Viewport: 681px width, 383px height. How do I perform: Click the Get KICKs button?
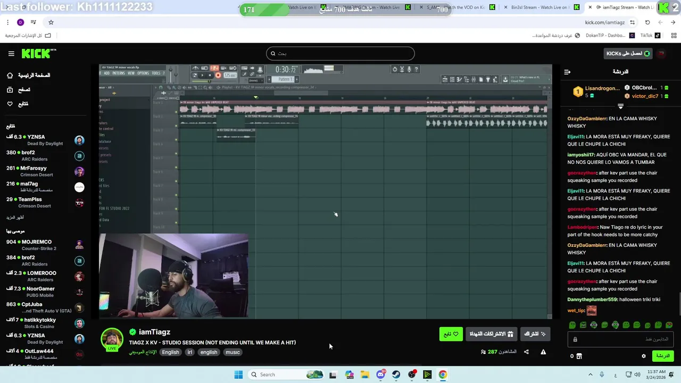tap(628, 53)
